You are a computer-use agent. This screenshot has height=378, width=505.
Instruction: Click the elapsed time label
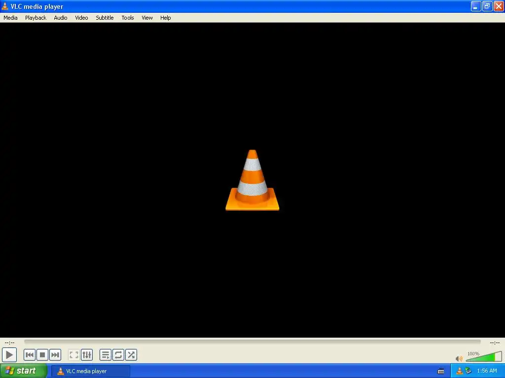pos(10,343)
